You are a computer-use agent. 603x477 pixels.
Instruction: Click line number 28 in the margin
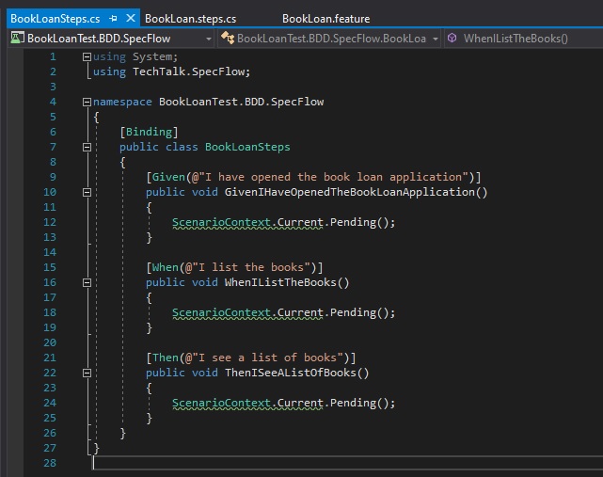50,463
